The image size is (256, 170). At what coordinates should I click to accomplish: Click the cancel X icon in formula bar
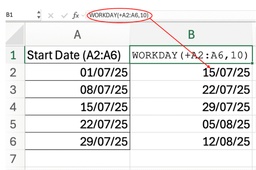pos(51,15)
